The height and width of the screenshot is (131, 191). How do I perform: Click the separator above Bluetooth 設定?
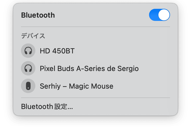point(95,97)
